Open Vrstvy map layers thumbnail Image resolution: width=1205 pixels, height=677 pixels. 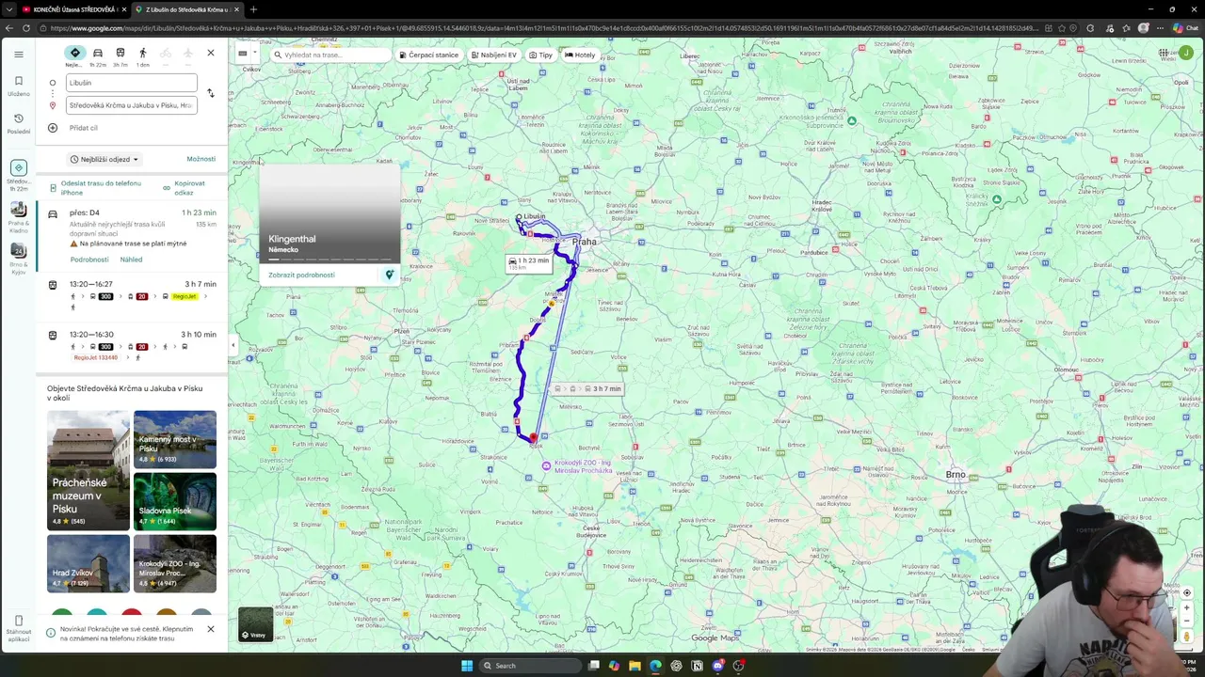[x=255, y=624]
